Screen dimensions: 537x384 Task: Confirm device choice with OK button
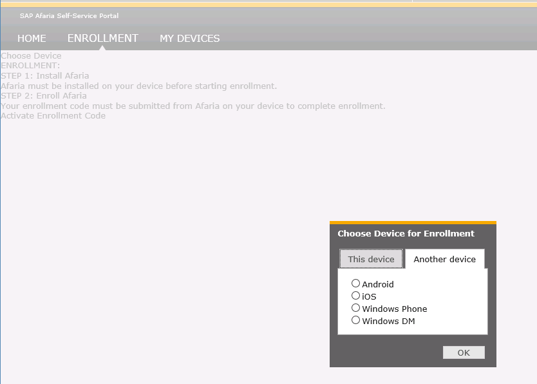(x=464, y=352)
